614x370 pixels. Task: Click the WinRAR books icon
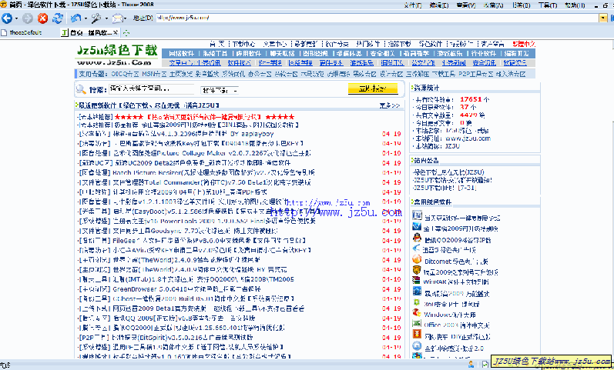pyautogui.click(x=417, y=281)
